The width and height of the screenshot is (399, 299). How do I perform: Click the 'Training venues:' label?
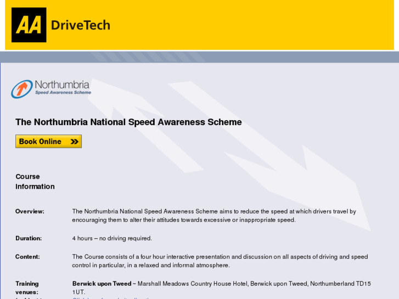click(x=27, y=288)
